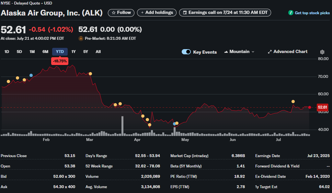This screenshot has height=193, width=332.
Task: Click the 80.00 price axis label
Action: pyautogui.click(x=323, y=59)
